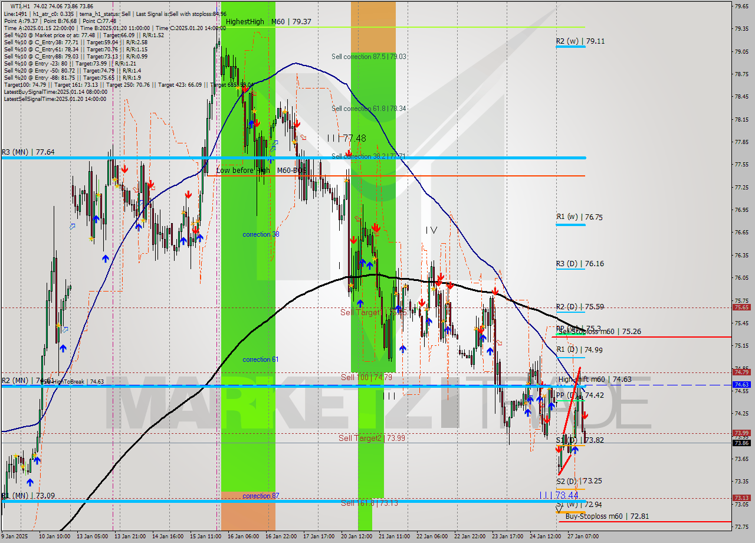Select the R1 (w) | 76.75 weekly pivot label
The height and width of the screenshot is (543, 755).
[579, 217]
